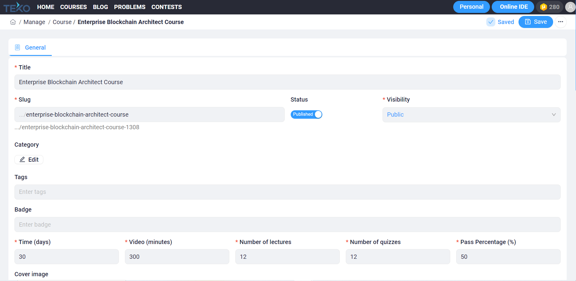Open the user profile avatar
The width and height of the screenshot is (576, 281).
point(570,7)
